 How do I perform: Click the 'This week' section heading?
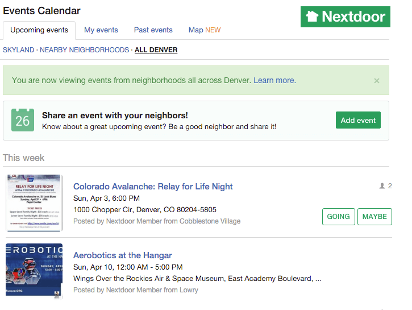[24, 158]
